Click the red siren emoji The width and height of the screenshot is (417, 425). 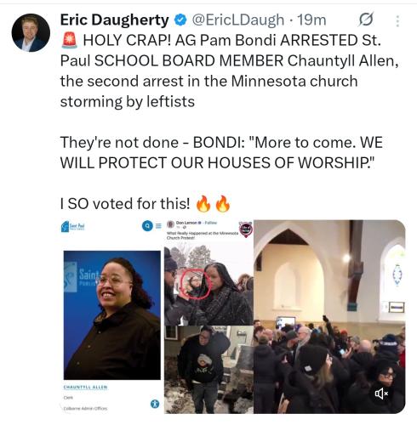[x=69, y=40]
